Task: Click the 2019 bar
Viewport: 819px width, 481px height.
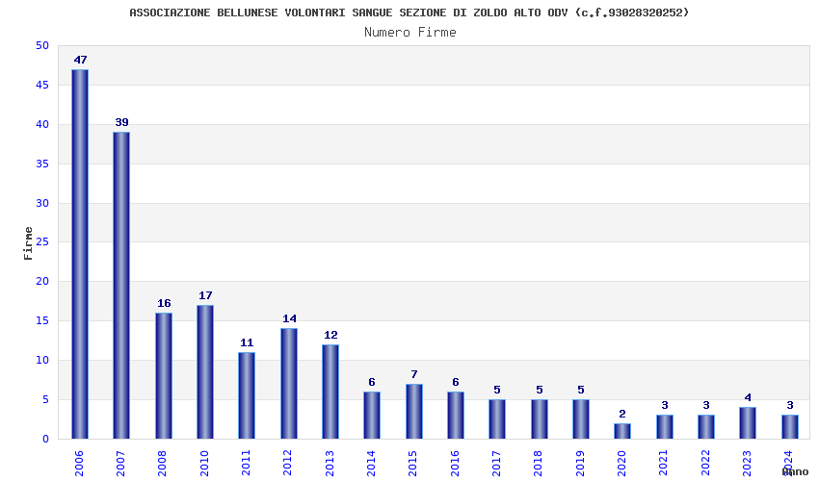Action: point(581,418)
